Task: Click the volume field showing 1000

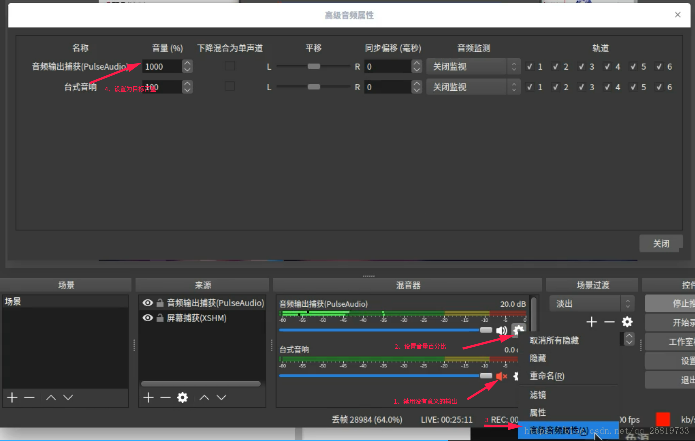Action: coord(163,66)
